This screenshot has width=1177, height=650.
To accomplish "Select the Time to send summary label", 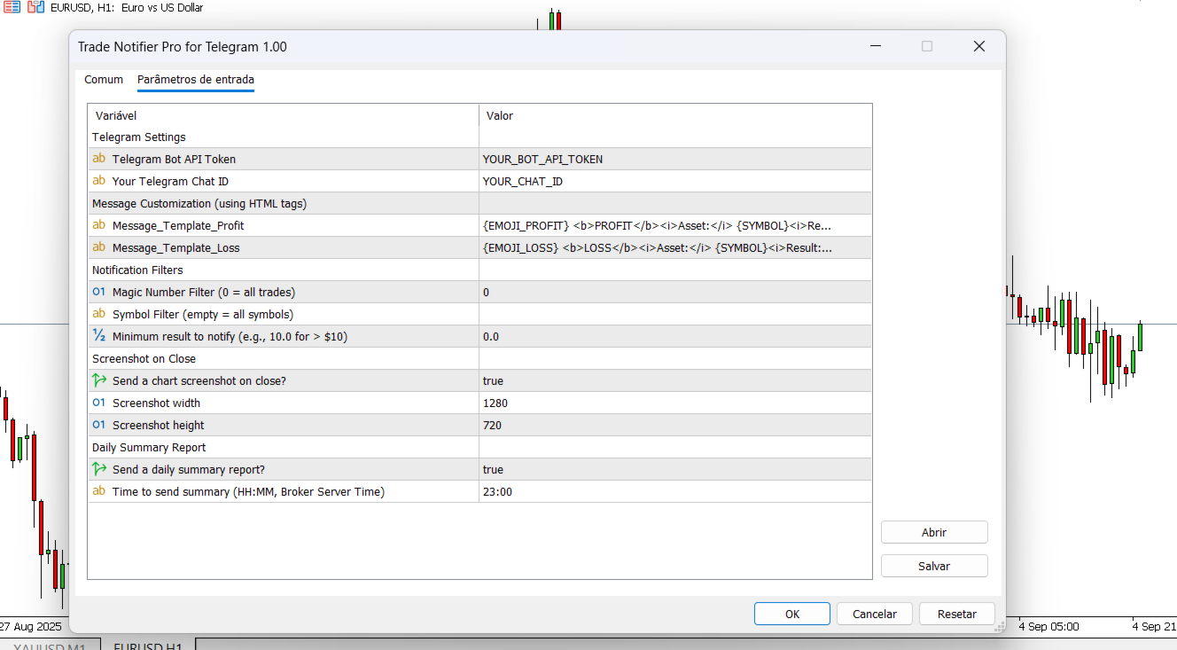I will point(248,492).
